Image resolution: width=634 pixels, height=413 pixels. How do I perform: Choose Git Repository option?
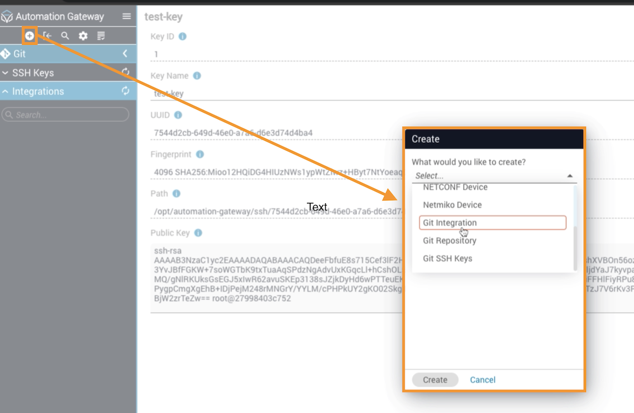[x=493, y=241]
